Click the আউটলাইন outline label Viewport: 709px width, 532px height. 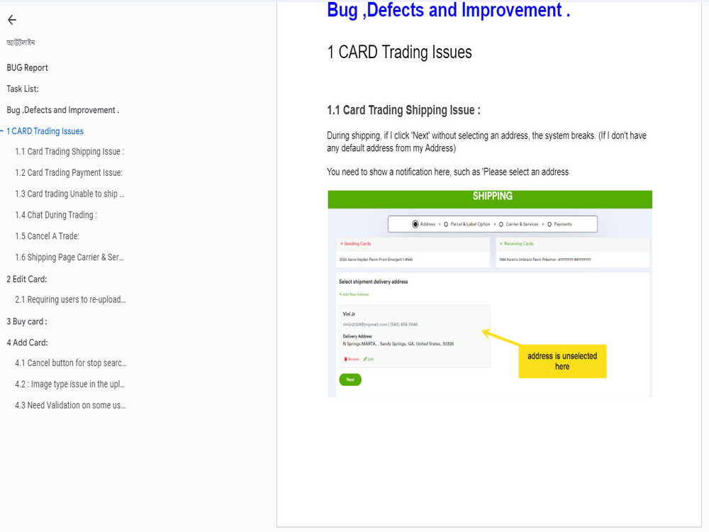[21, 43]
